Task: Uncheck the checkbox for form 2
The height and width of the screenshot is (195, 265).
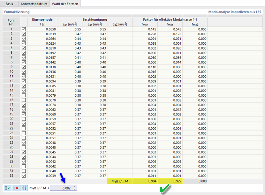Action: [x=24, y=34]
